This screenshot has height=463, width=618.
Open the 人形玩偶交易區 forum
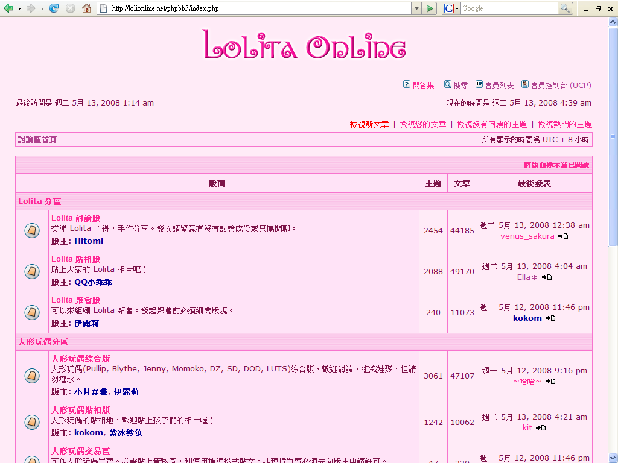(x=80, y=451)
